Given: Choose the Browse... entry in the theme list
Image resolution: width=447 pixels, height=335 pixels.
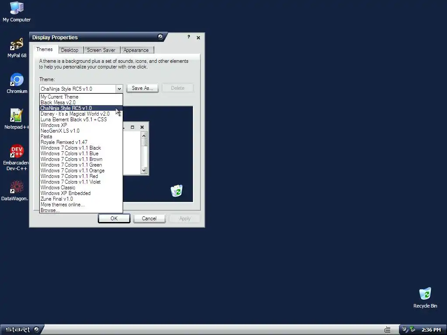Looking at the screenshot, I should pyautogui.click(x=81, y=210).
